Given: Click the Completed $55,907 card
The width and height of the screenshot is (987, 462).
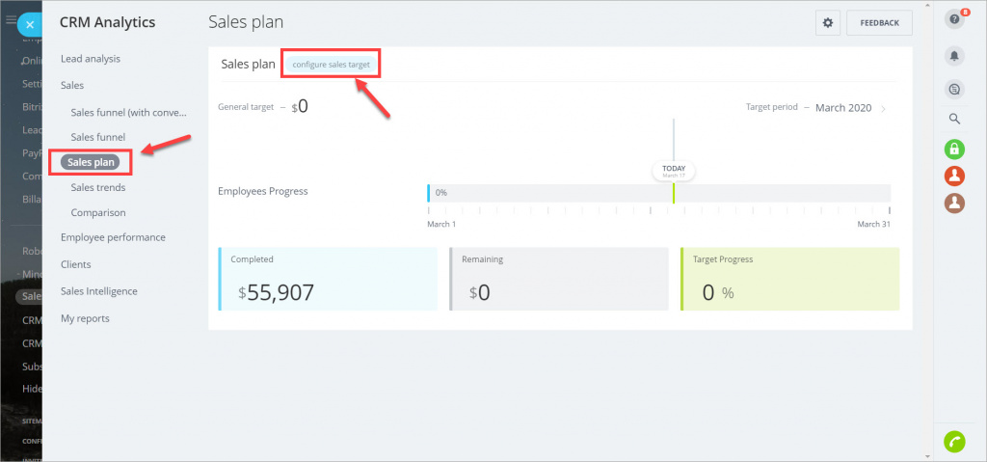Looking at the screenshot, I should (328, 279).
